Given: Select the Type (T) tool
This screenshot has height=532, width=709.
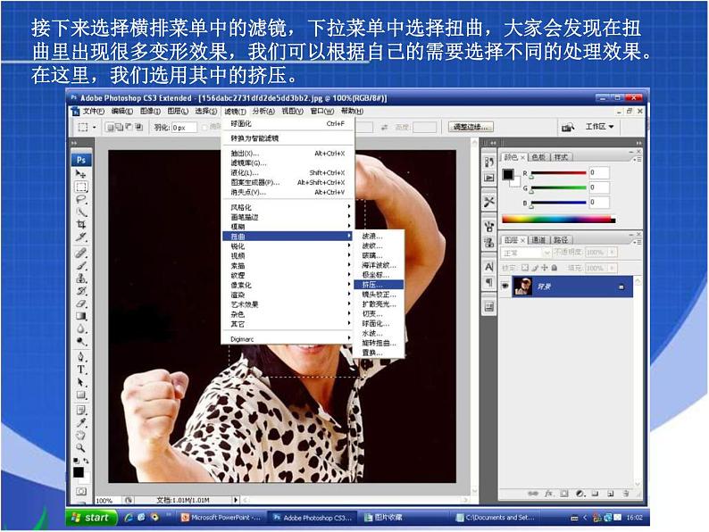Looking at the screenshot, I should [81, 369].
